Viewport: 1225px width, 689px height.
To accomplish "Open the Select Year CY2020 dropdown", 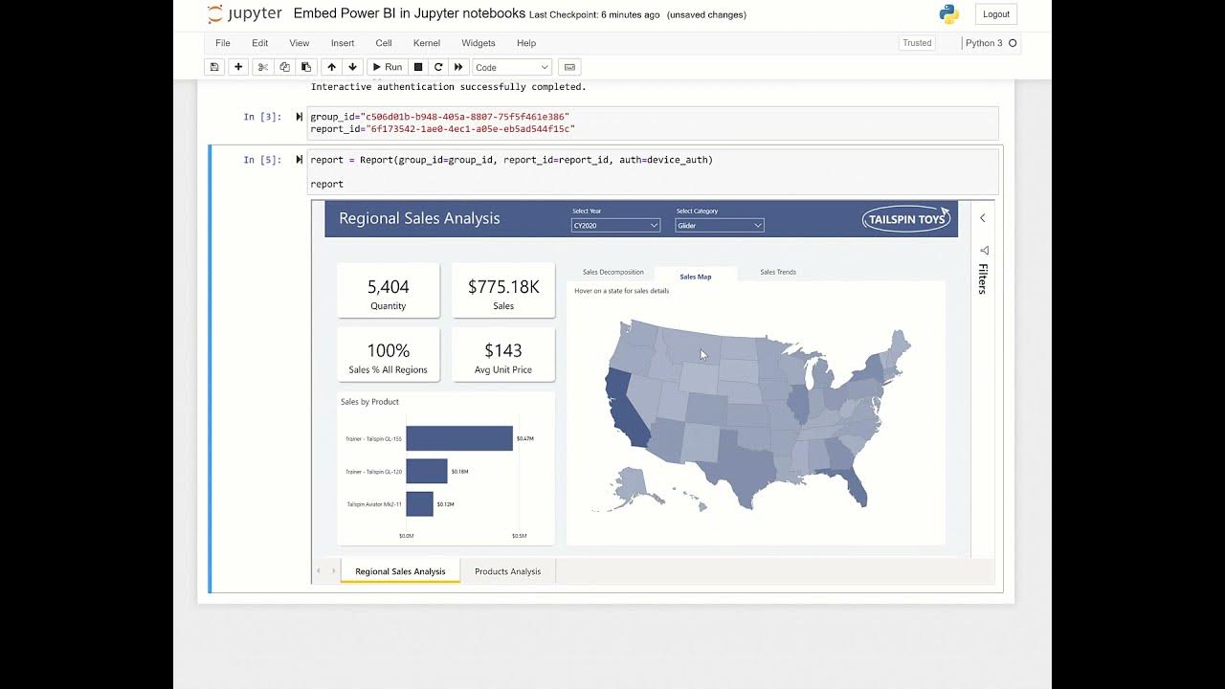I will pyautogui.click(x=615, y=226).
